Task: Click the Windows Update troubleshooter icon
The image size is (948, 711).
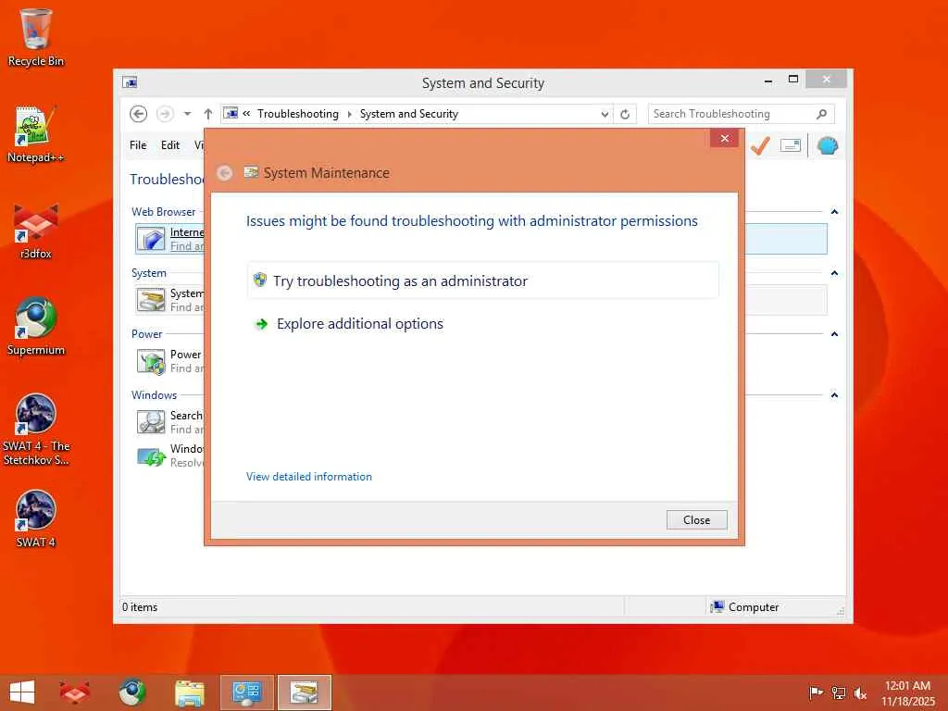Action: (151, 456)
